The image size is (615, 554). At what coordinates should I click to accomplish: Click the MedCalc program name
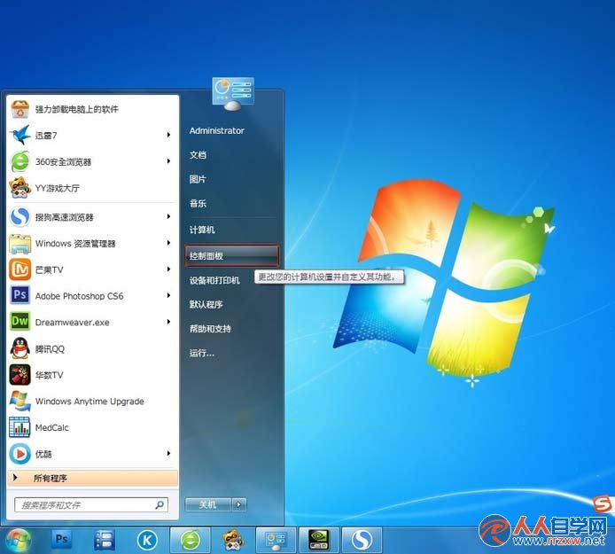[51, 427]
